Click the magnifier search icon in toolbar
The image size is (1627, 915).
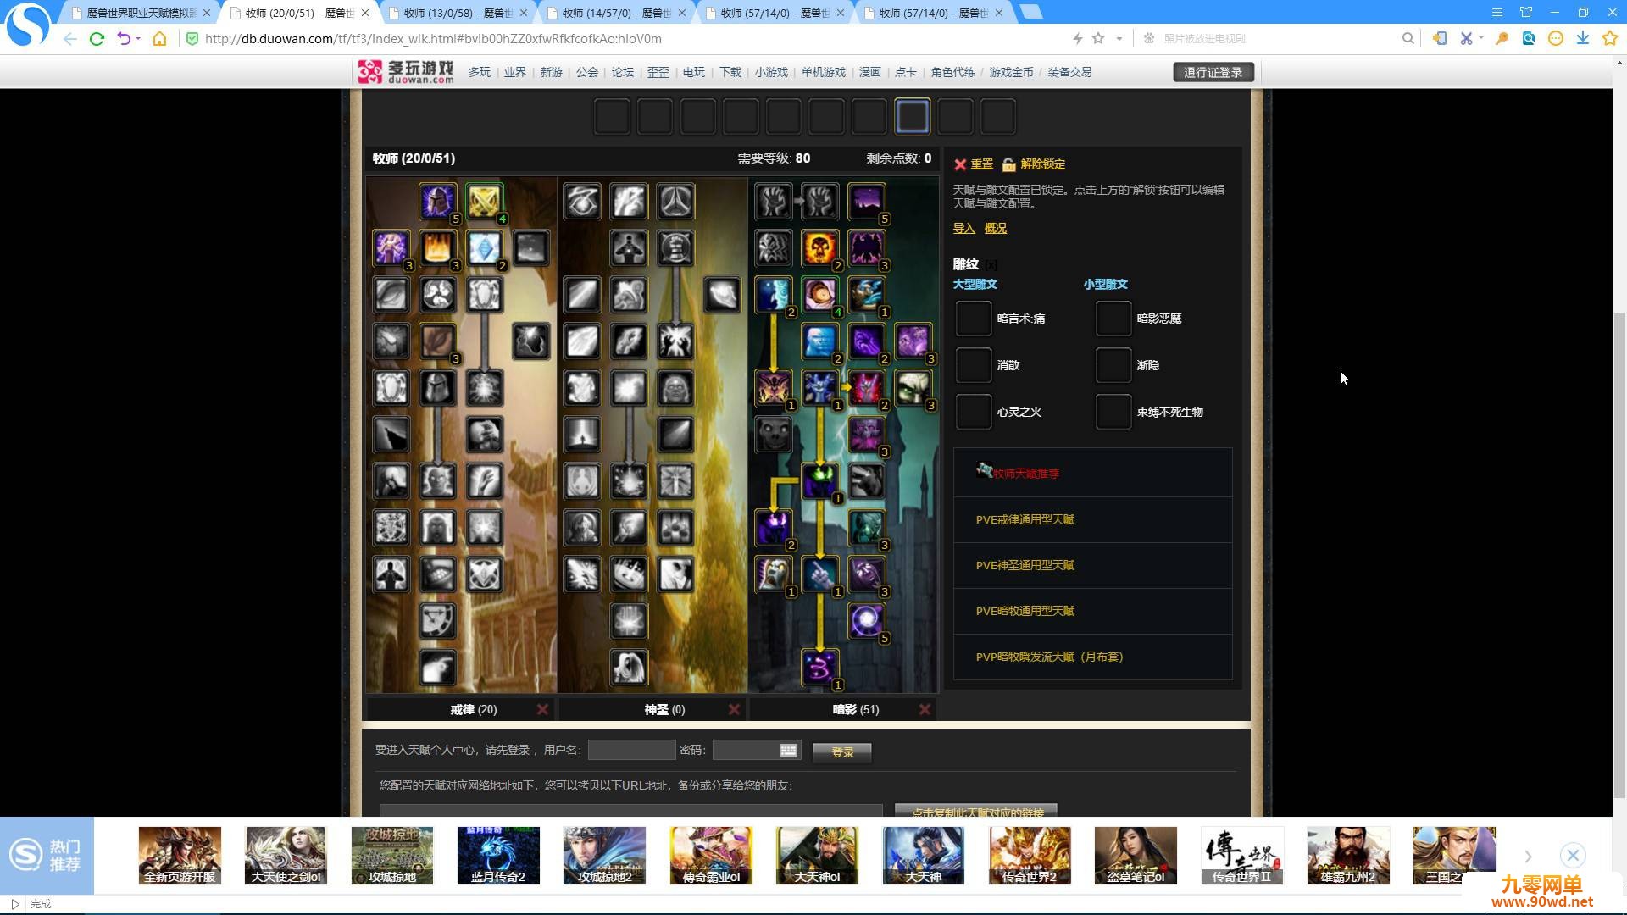pyautogui.click(x=1408, y=38)
